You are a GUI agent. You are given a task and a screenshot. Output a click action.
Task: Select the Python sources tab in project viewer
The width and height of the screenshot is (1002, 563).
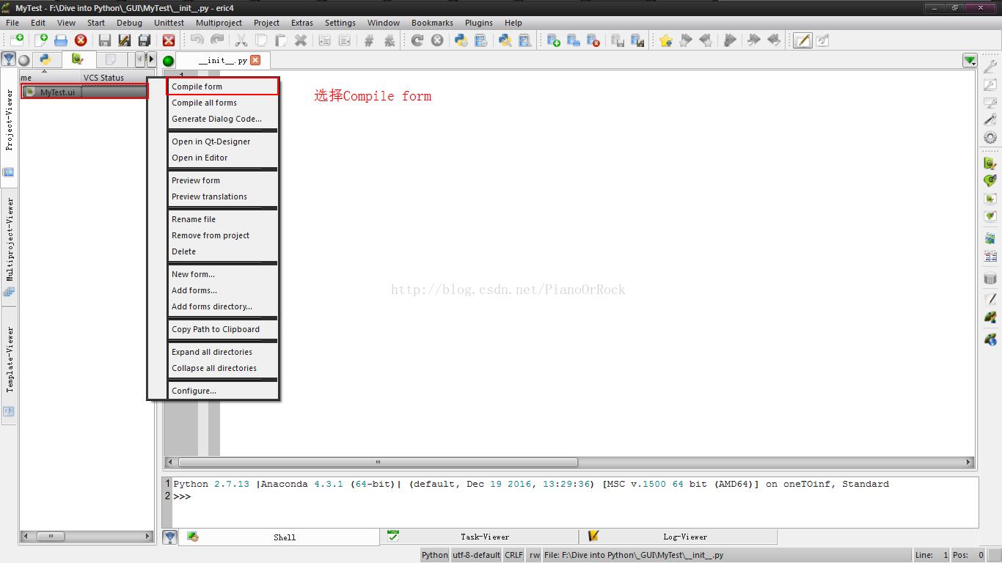click(x=45, y=59)
